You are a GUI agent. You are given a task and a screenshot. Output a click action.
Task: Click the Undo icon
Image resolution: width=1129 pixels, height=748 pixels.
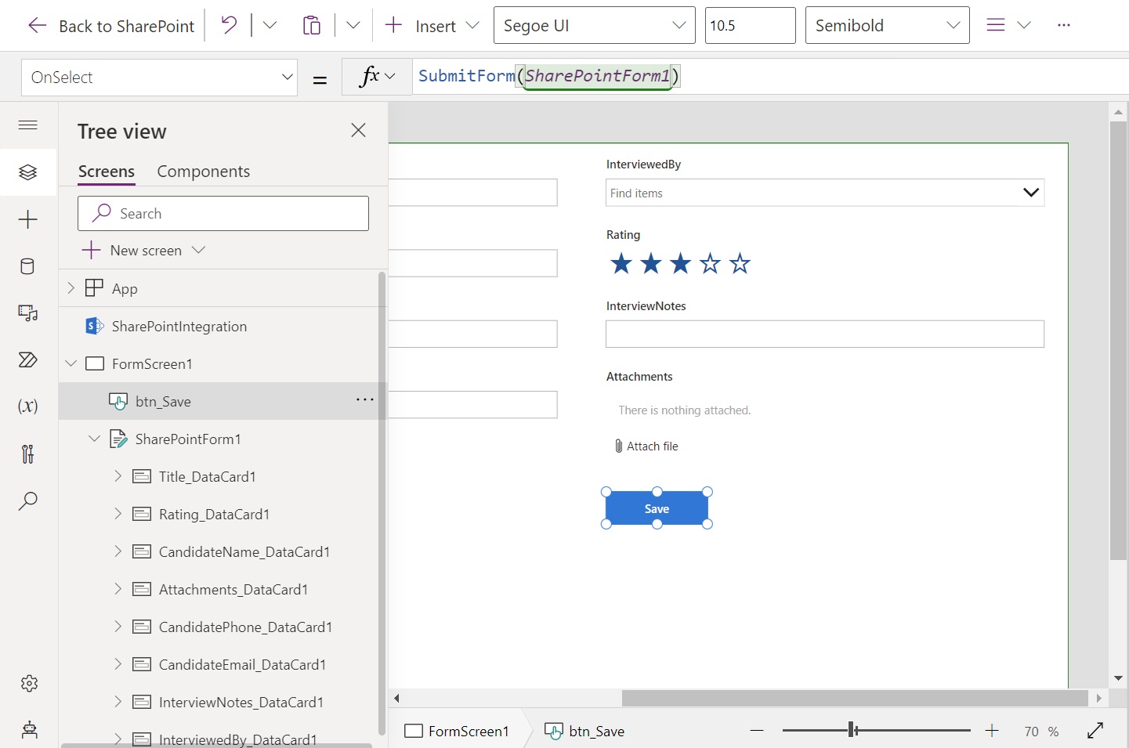click(x=229, y=24)
